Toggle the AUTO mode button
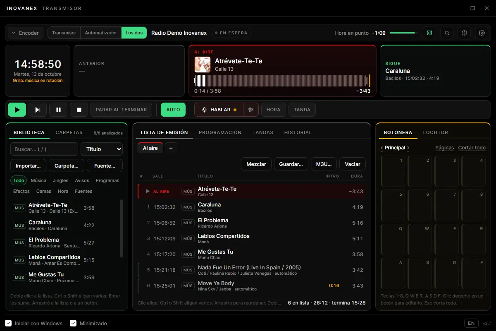Screen dimensions: 496x331 click(173, 110)
